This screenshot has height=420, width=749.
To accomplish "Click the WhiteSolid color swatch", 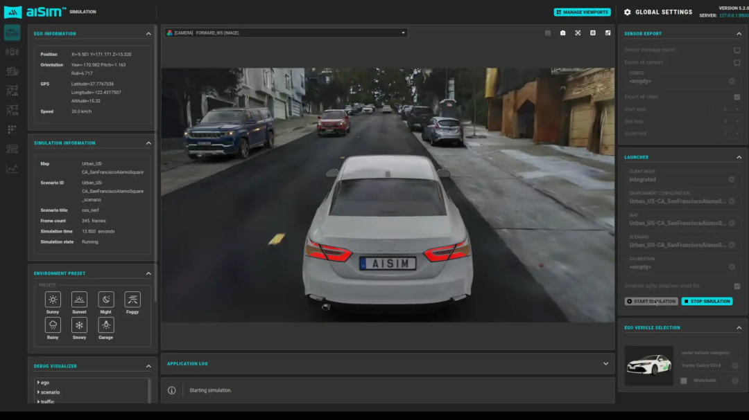I will 684,381.
